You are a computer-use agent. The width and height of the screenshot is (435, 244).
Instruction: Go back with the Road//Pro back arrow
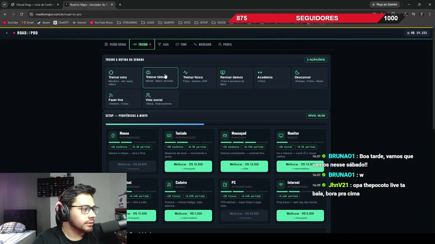[x=7, y=33]
